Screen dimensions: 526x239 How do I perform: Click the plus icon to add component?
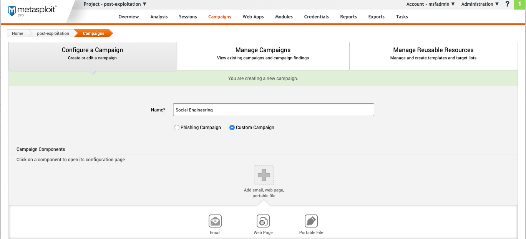(264, 175)
